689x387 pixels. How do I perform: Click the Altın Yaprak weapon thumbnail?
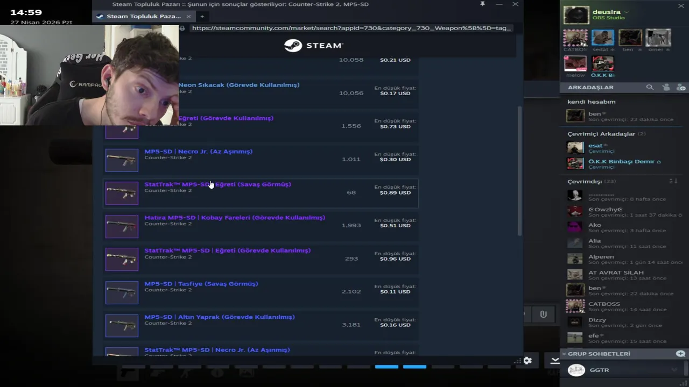(x=122, y=325)
